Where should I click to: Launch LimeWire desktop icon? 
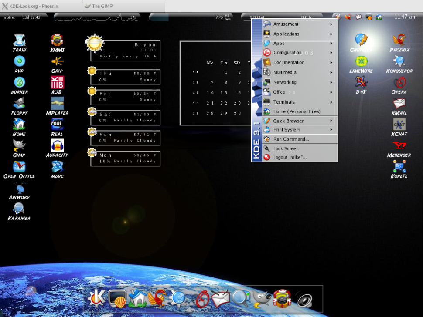pyautogui.click(x=361, y=64)
